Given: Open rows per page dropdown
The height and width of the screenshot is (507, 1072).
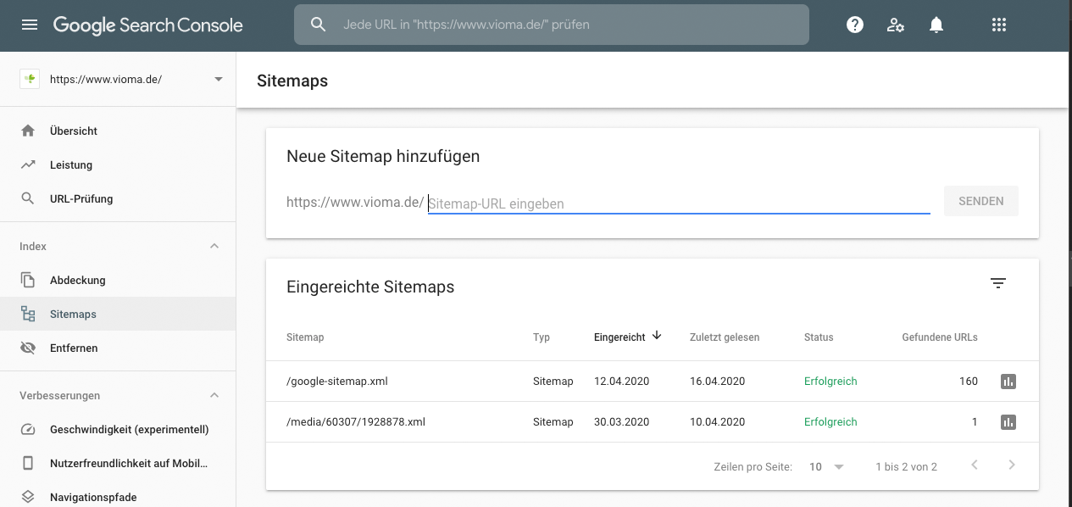Looking at the screenshot, I should [826, 466].
